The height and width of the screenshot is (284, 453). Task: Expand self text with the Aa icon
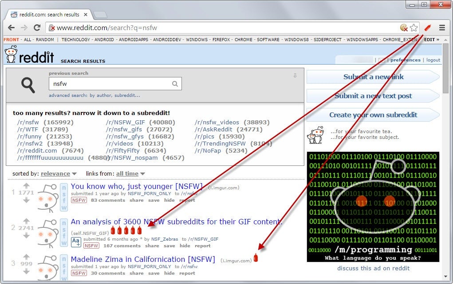pyautogui.click(x=76, y=242)
